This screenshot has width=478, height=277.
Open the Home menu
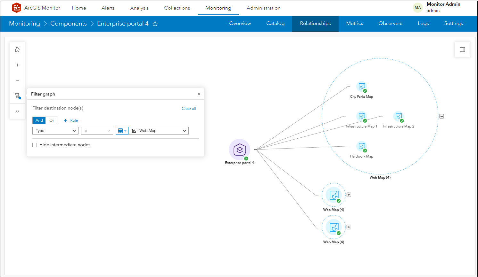[79, 8]
